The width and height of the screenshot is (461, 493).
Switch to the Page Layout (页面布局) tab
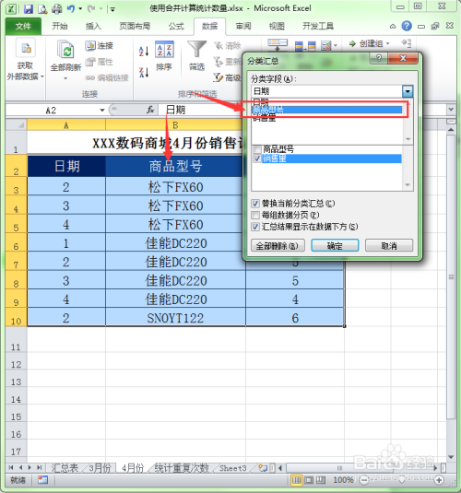(135, 27)
